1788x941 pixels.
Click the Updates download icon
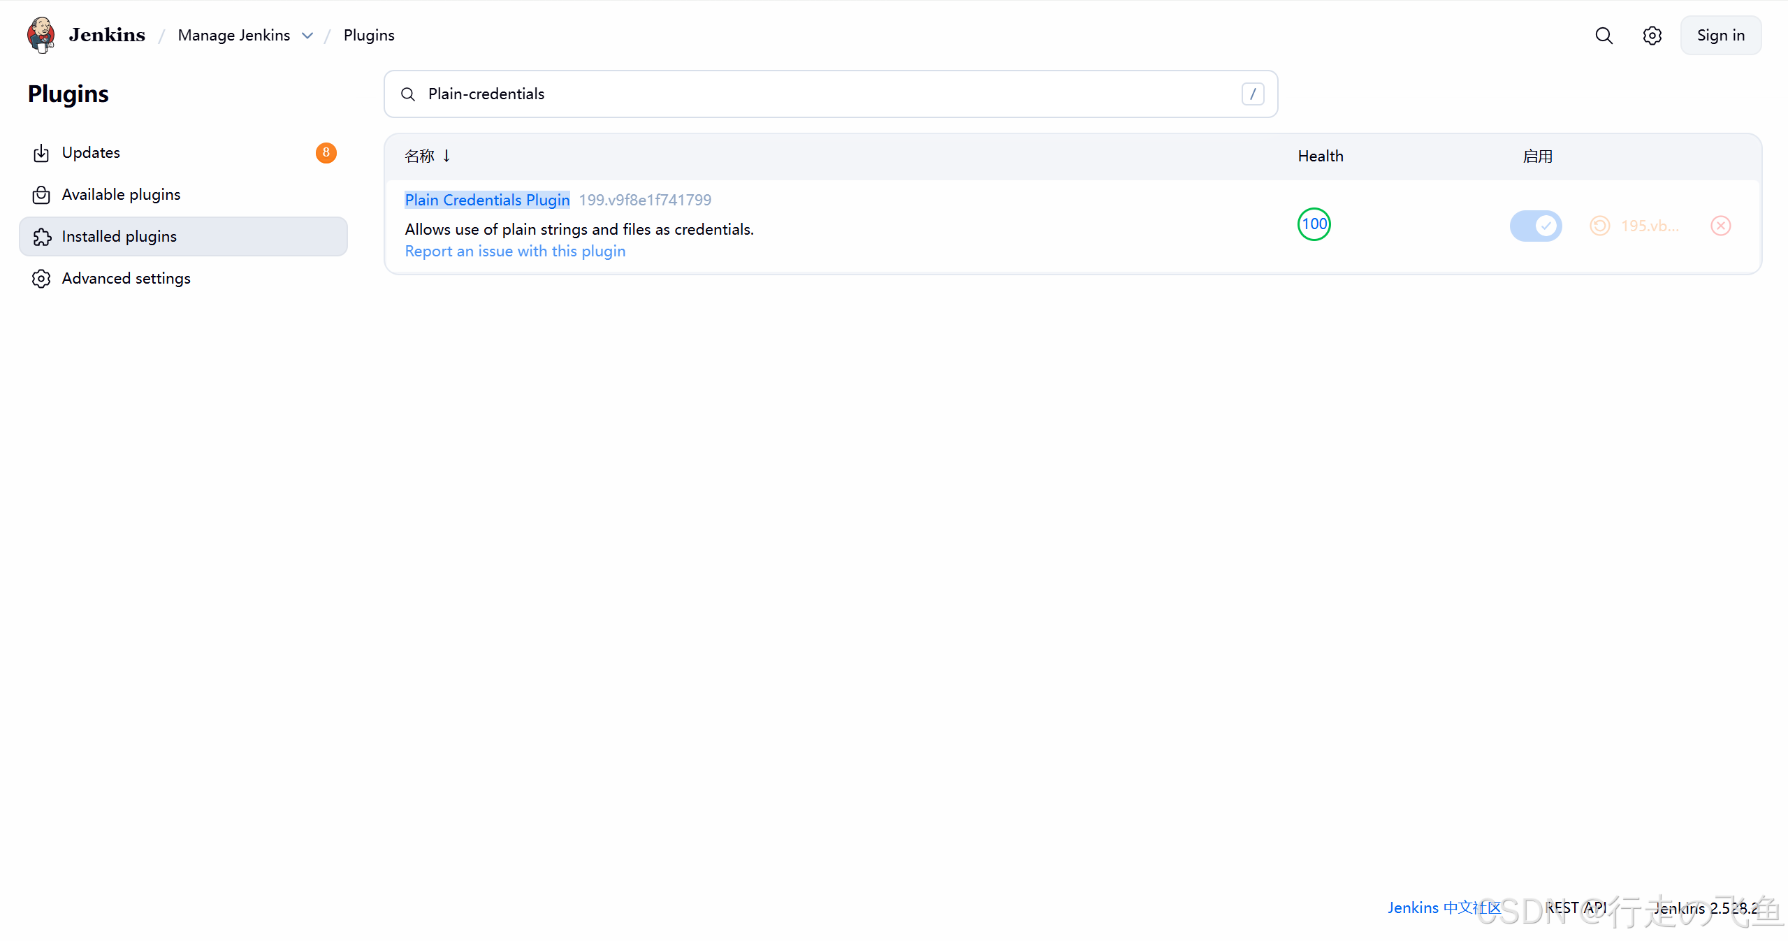coord(41,153)
